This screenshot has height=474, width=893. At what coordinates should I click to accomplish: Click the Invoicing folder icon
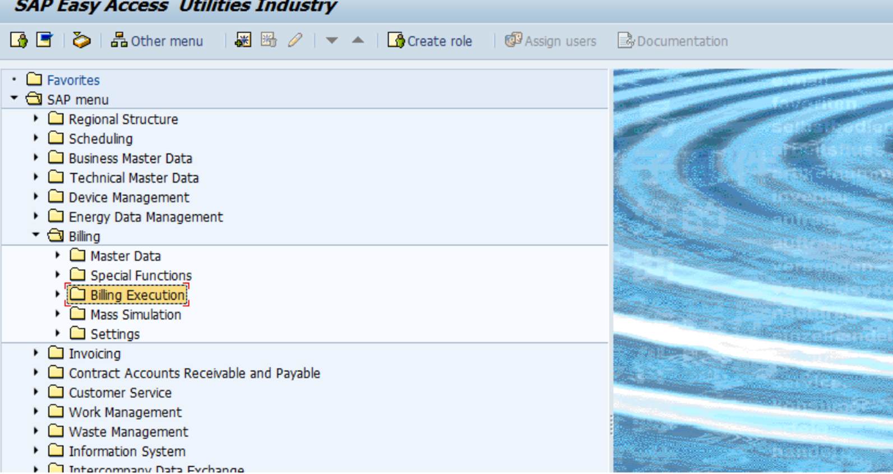(55, 353)
